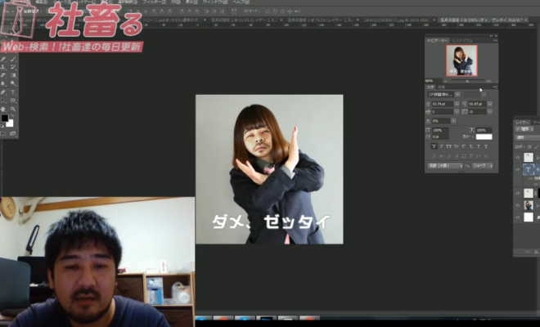
Task: Hide the bottom white background layer
Action: pyautogui.click(x=517, y=217)
